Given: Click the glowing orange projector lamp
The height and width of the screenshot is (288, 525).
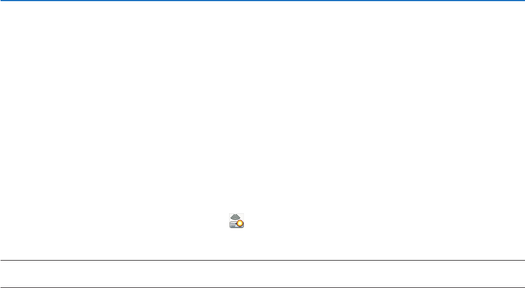Looking at the screenshot, I should point(239,223).
